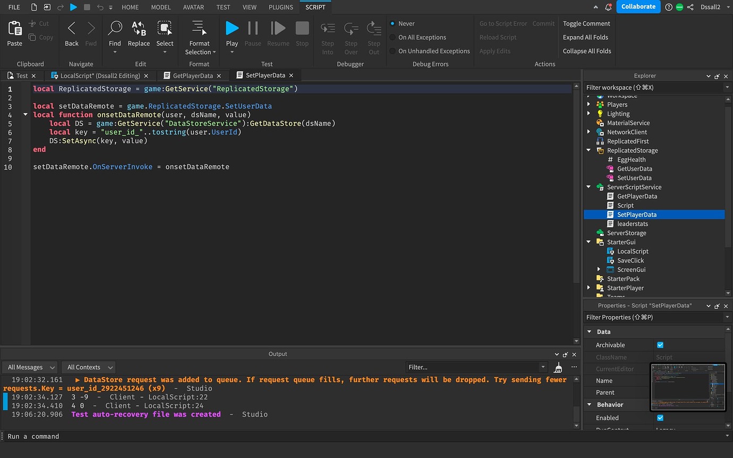Viewport: 733px width, 458px height.
Task: Click Toggle Comment action
Action: pyautogui.click(x=586, y=23)
